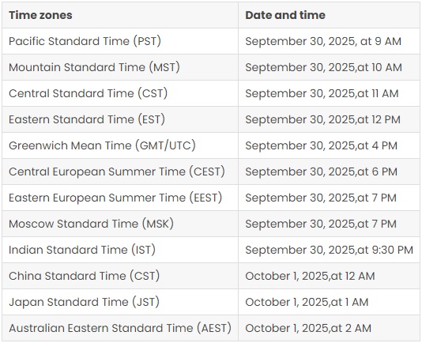422x343 pixels.
Task: Select the Japan Standard Time (JST) cell
Action: point(120,302)
